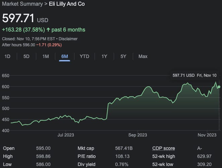Click the After hours 596.00 text
This screenshot has height=168, width=222.
click(x=18, y=45)
